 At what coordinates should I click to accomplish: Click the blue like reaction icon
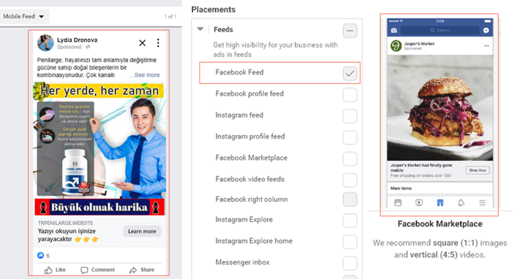41,255
